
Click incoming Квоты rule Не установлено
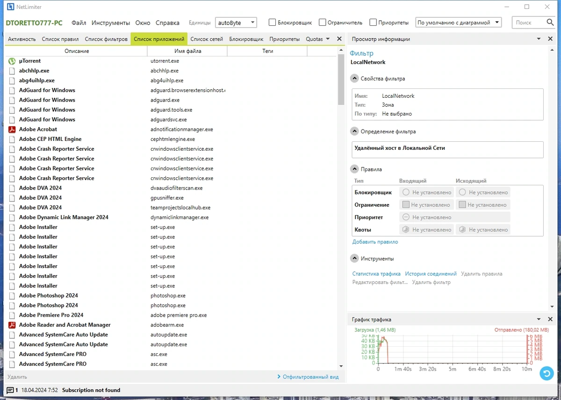point(426,230)
